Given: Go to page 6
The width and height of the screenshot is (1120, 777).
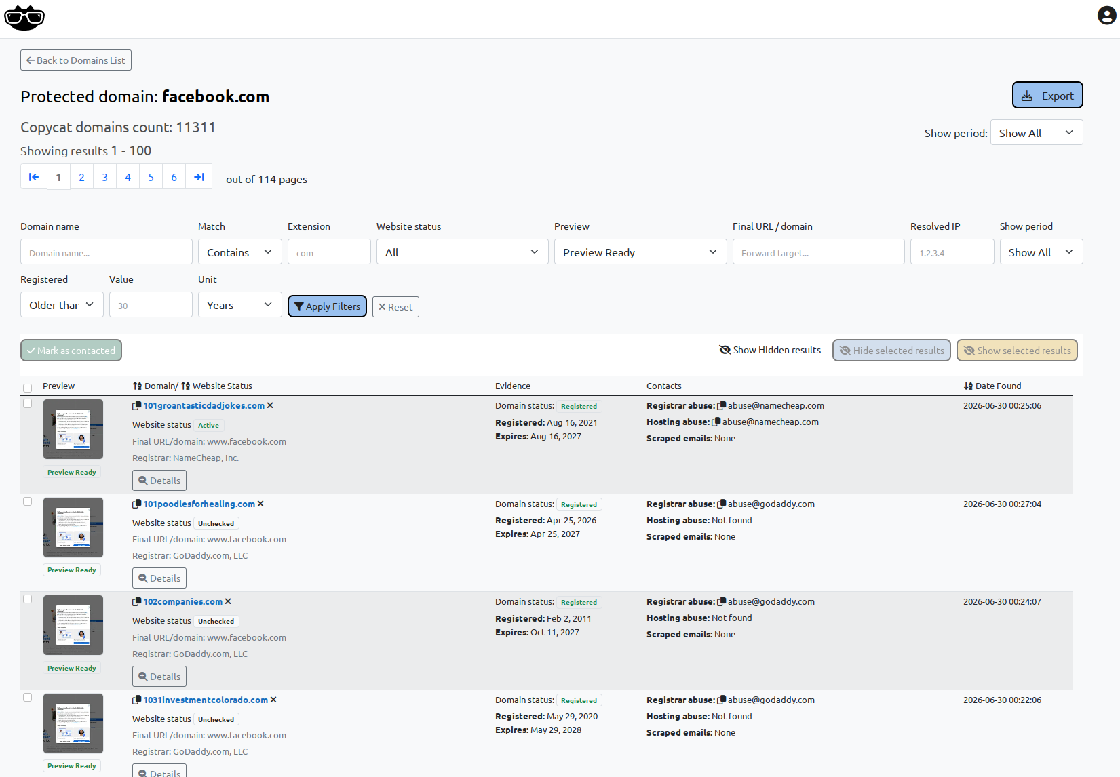Looking at the screenshot, I should 174,177.
